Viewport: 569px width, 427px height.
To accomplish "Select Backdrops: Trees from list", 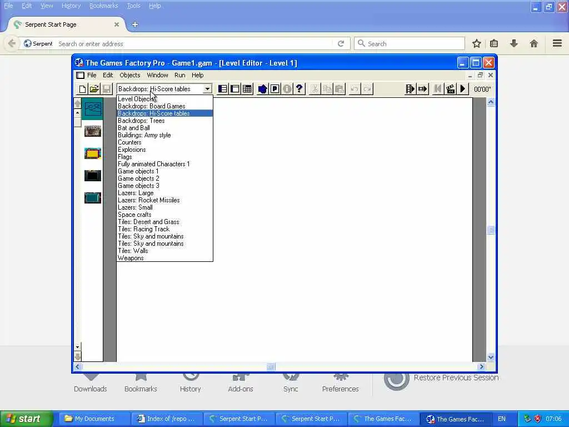I will [164, 121].
